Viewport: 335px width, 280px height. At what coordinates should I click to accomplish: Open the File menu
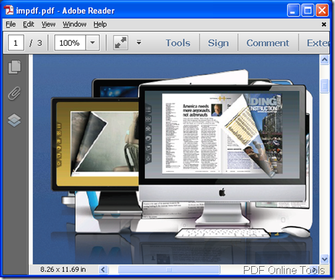tap(11, 24)
